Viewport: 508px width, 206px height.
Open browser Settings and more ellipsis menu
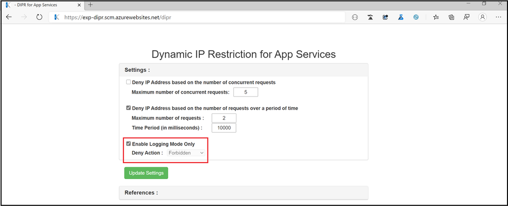[x=498, y=17]
